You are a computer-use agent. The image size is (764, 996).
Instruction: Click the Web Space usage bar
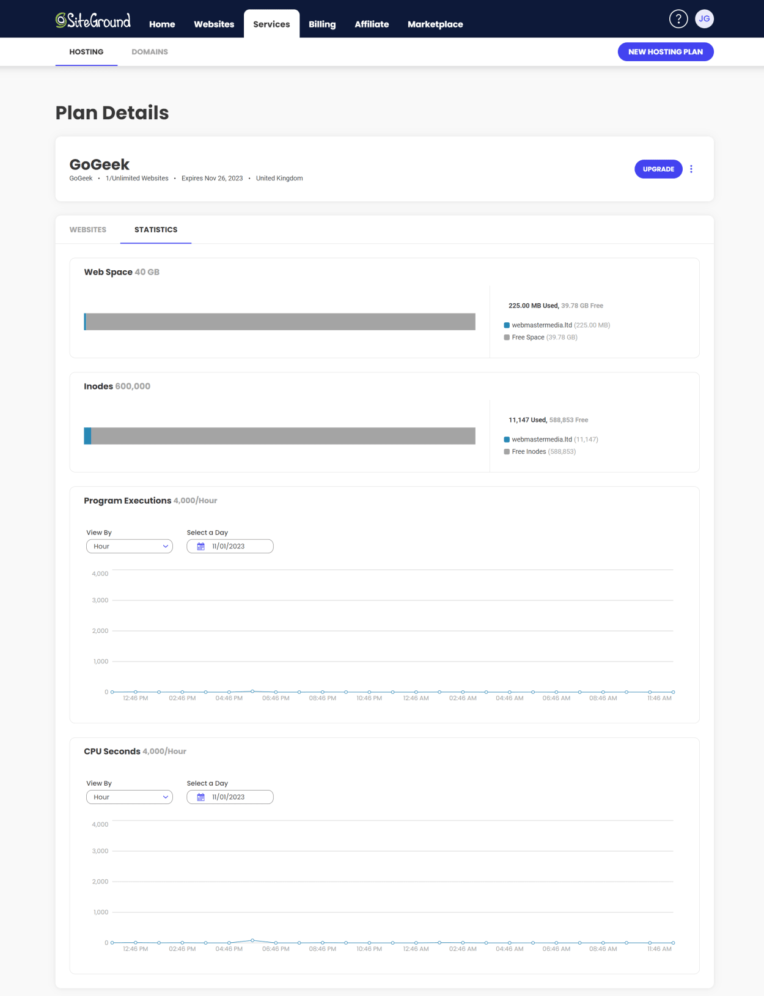coord(279,322)
